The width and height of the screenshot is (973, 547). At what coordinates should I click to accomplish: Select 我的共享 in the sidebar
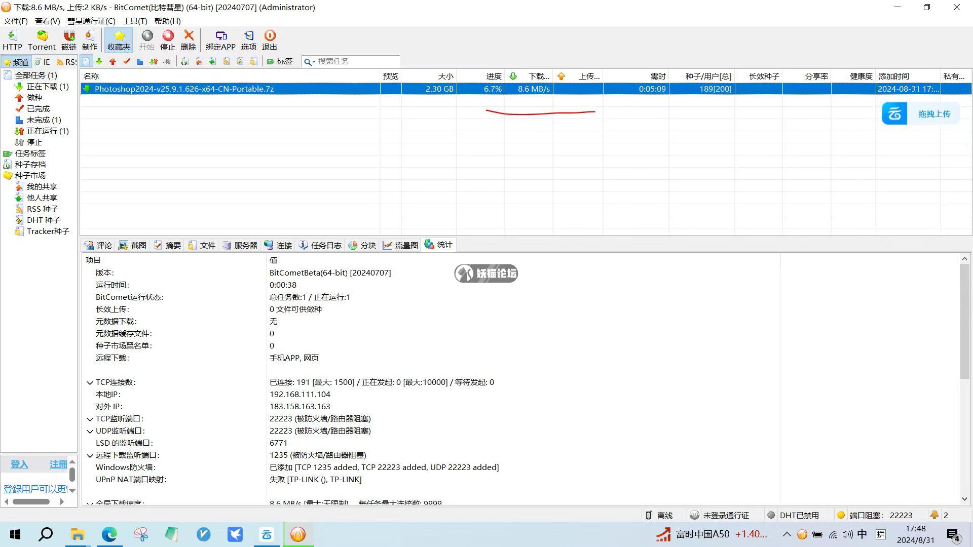[x=36, y=186]
